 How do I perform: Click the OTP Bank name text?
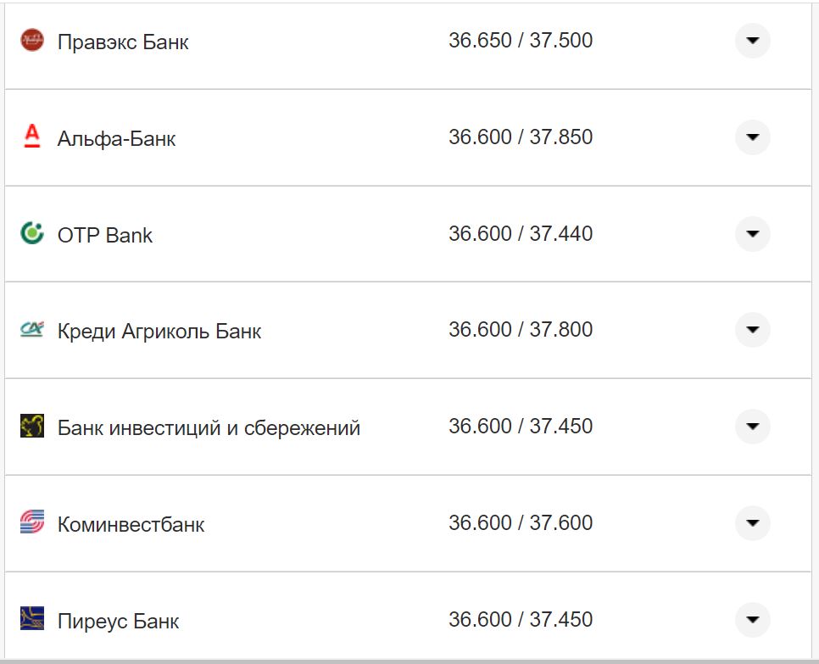[x=103, y=235]
